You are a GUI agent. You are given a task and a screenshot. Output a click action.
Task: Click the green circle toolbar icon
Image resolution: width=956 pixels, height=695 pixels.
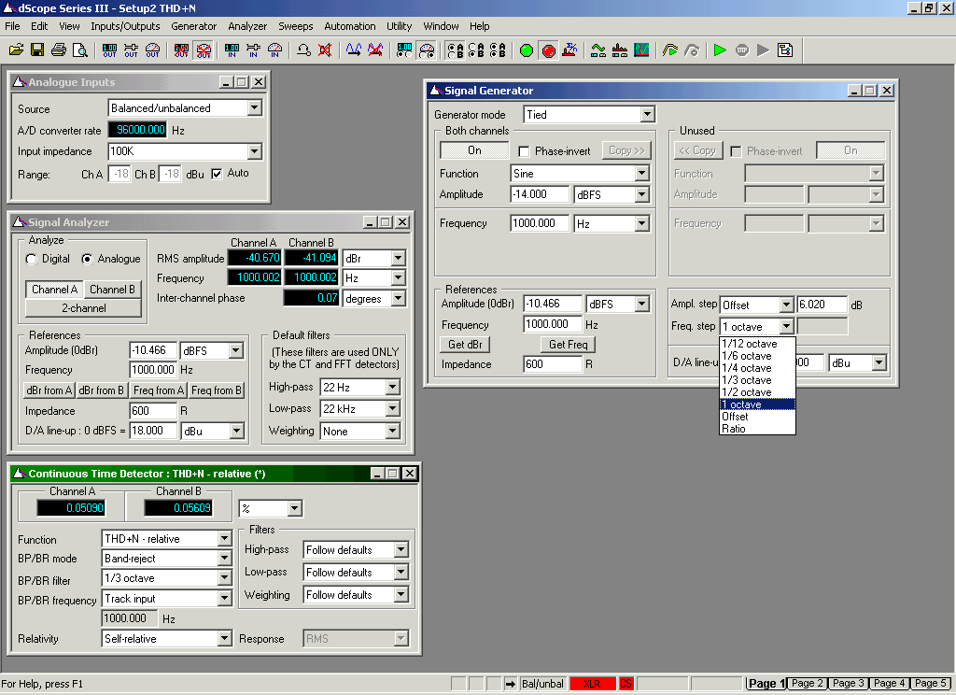(x=527, y=50)
